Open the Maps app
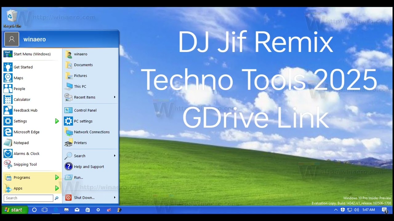 tap(32, 78)
